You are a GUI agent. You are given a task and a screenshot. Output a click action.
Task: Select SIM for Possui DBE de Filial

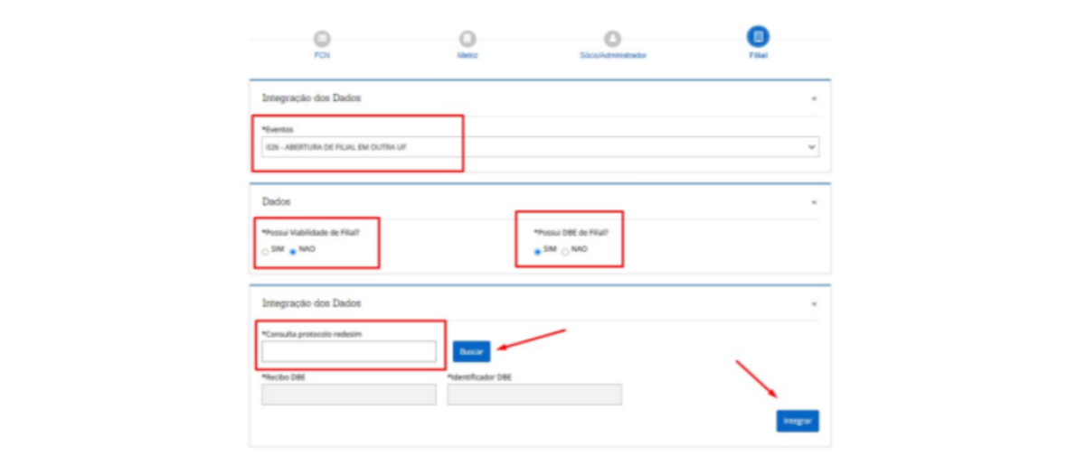(x=538, y=252)
